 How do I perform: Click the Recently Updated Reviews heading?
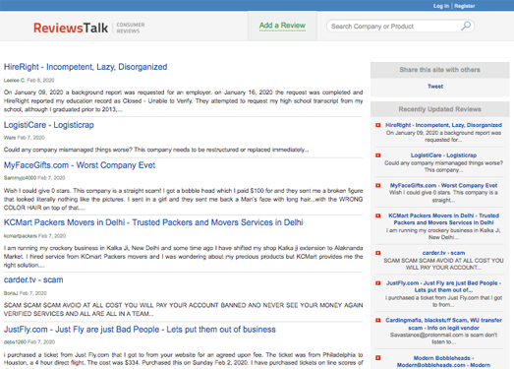[x=439, y=109]
